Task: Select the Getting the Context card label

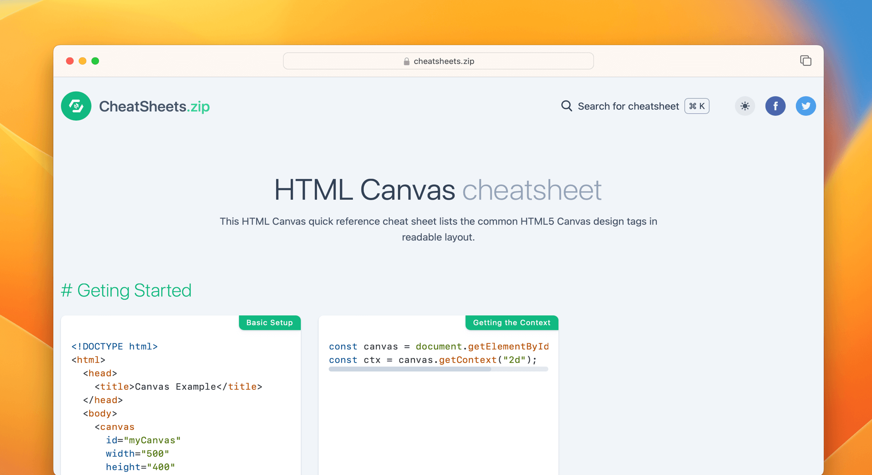Action: 511,323
